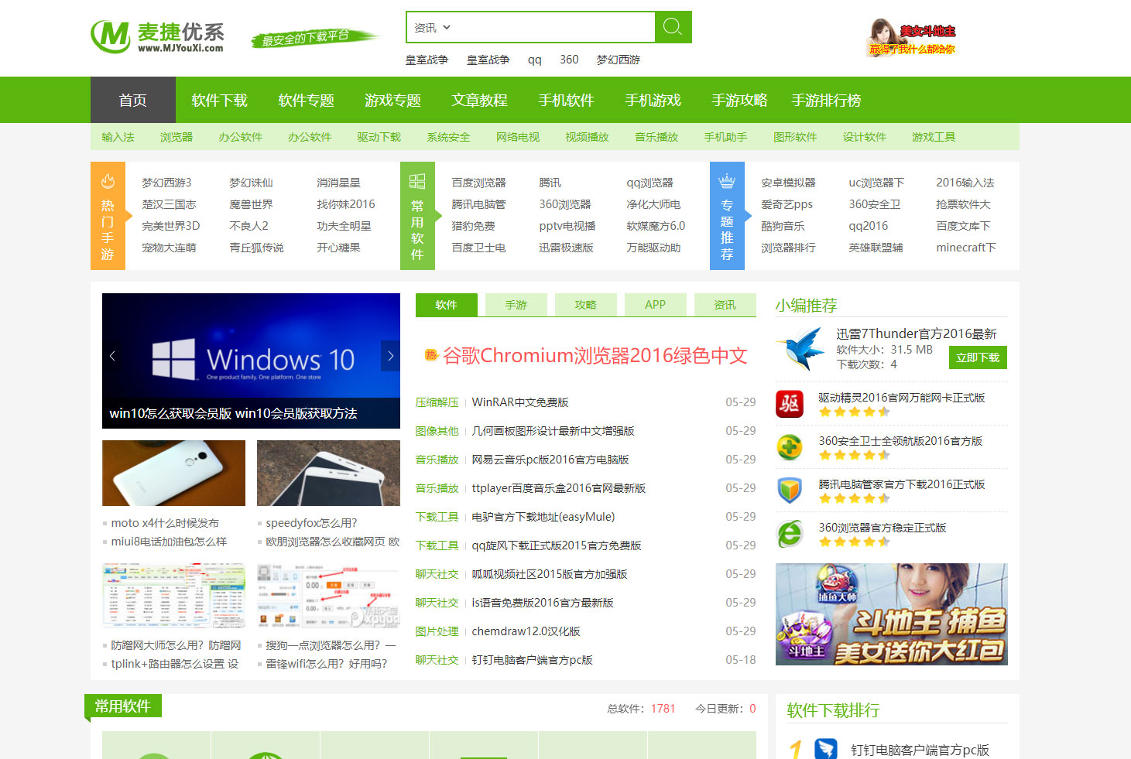The image size is (1131, 759).
Task: Open the 谷歌Chromium浏览器2016绿色中文 headline
Action: click(x=595, y=355)
